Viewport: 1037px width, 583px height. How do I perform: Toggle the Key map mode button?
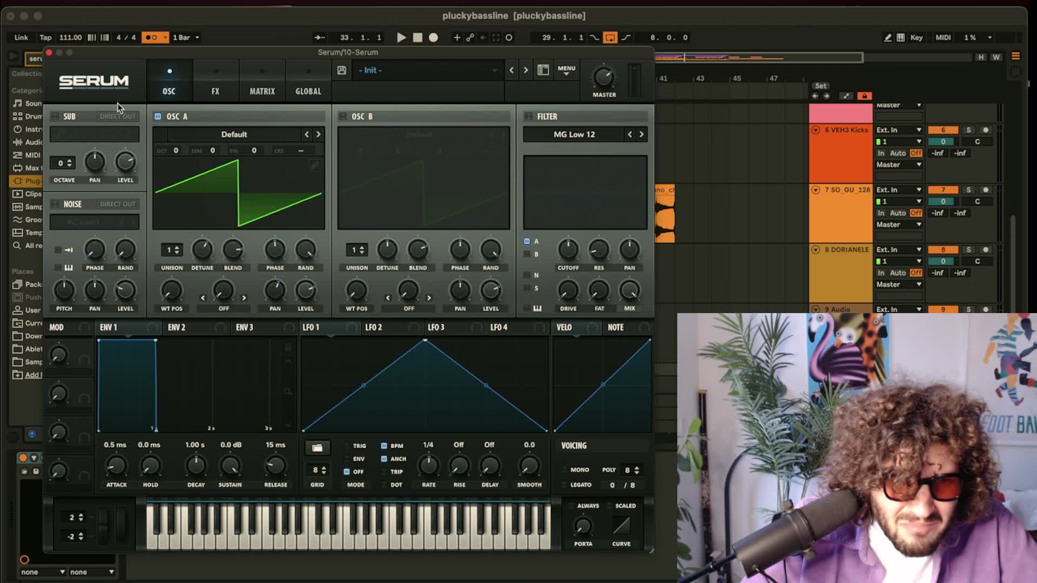917,37
